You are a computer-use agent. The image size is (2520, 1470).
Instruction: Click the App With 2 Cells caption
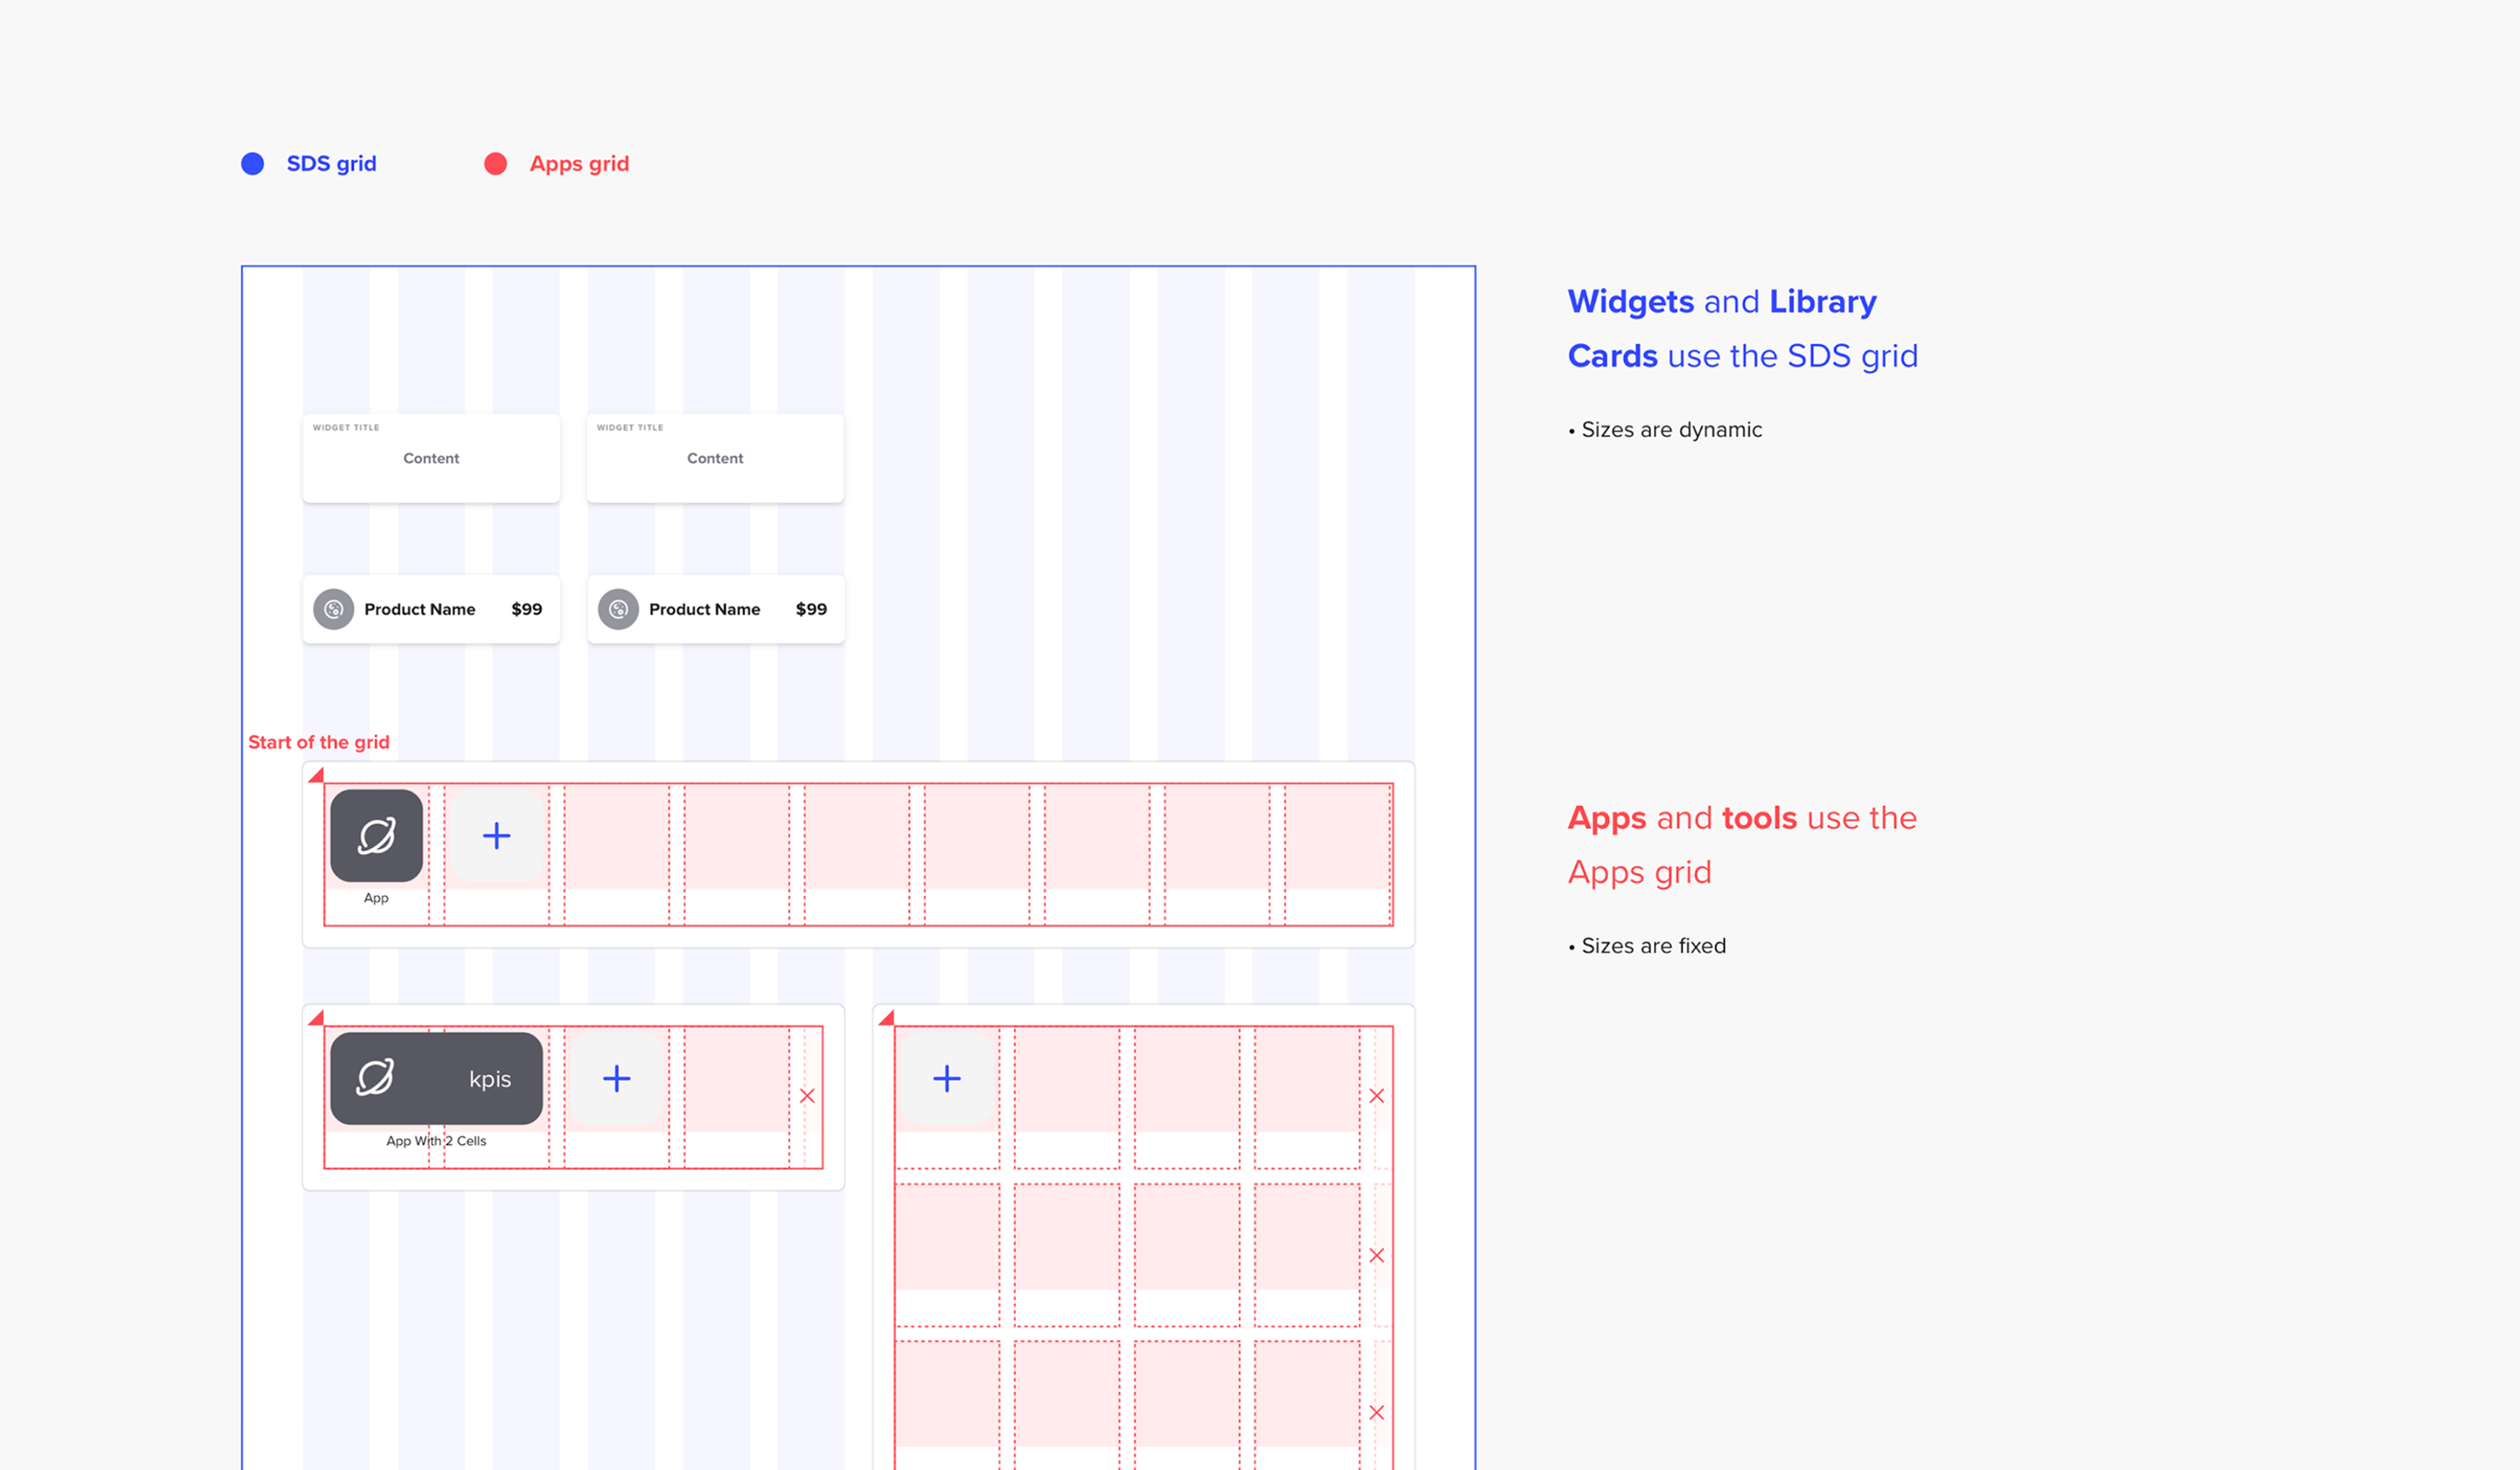point(436,1141)
